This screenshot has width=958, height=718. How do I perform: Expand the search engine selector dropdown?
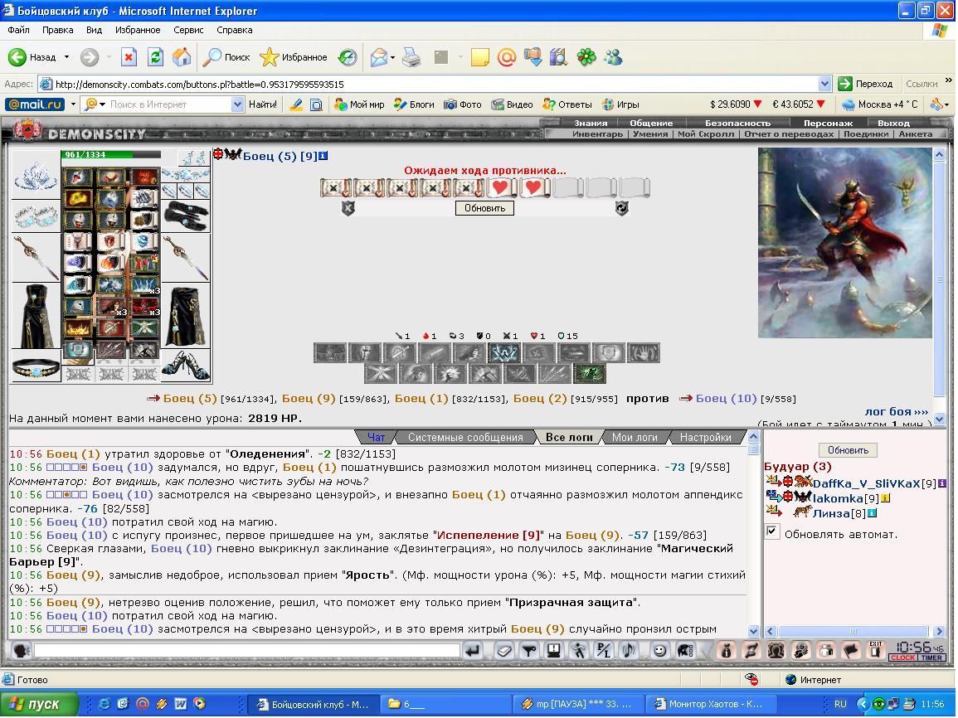103,104
